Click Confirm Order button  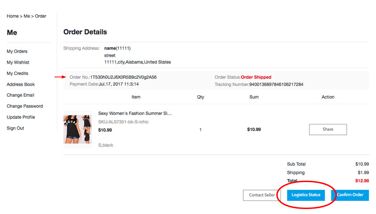tap(350, 195)
